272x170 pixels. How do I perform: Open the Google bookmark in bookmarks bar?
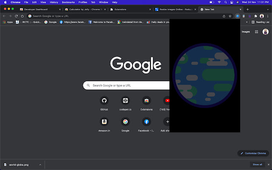(51, 22)
